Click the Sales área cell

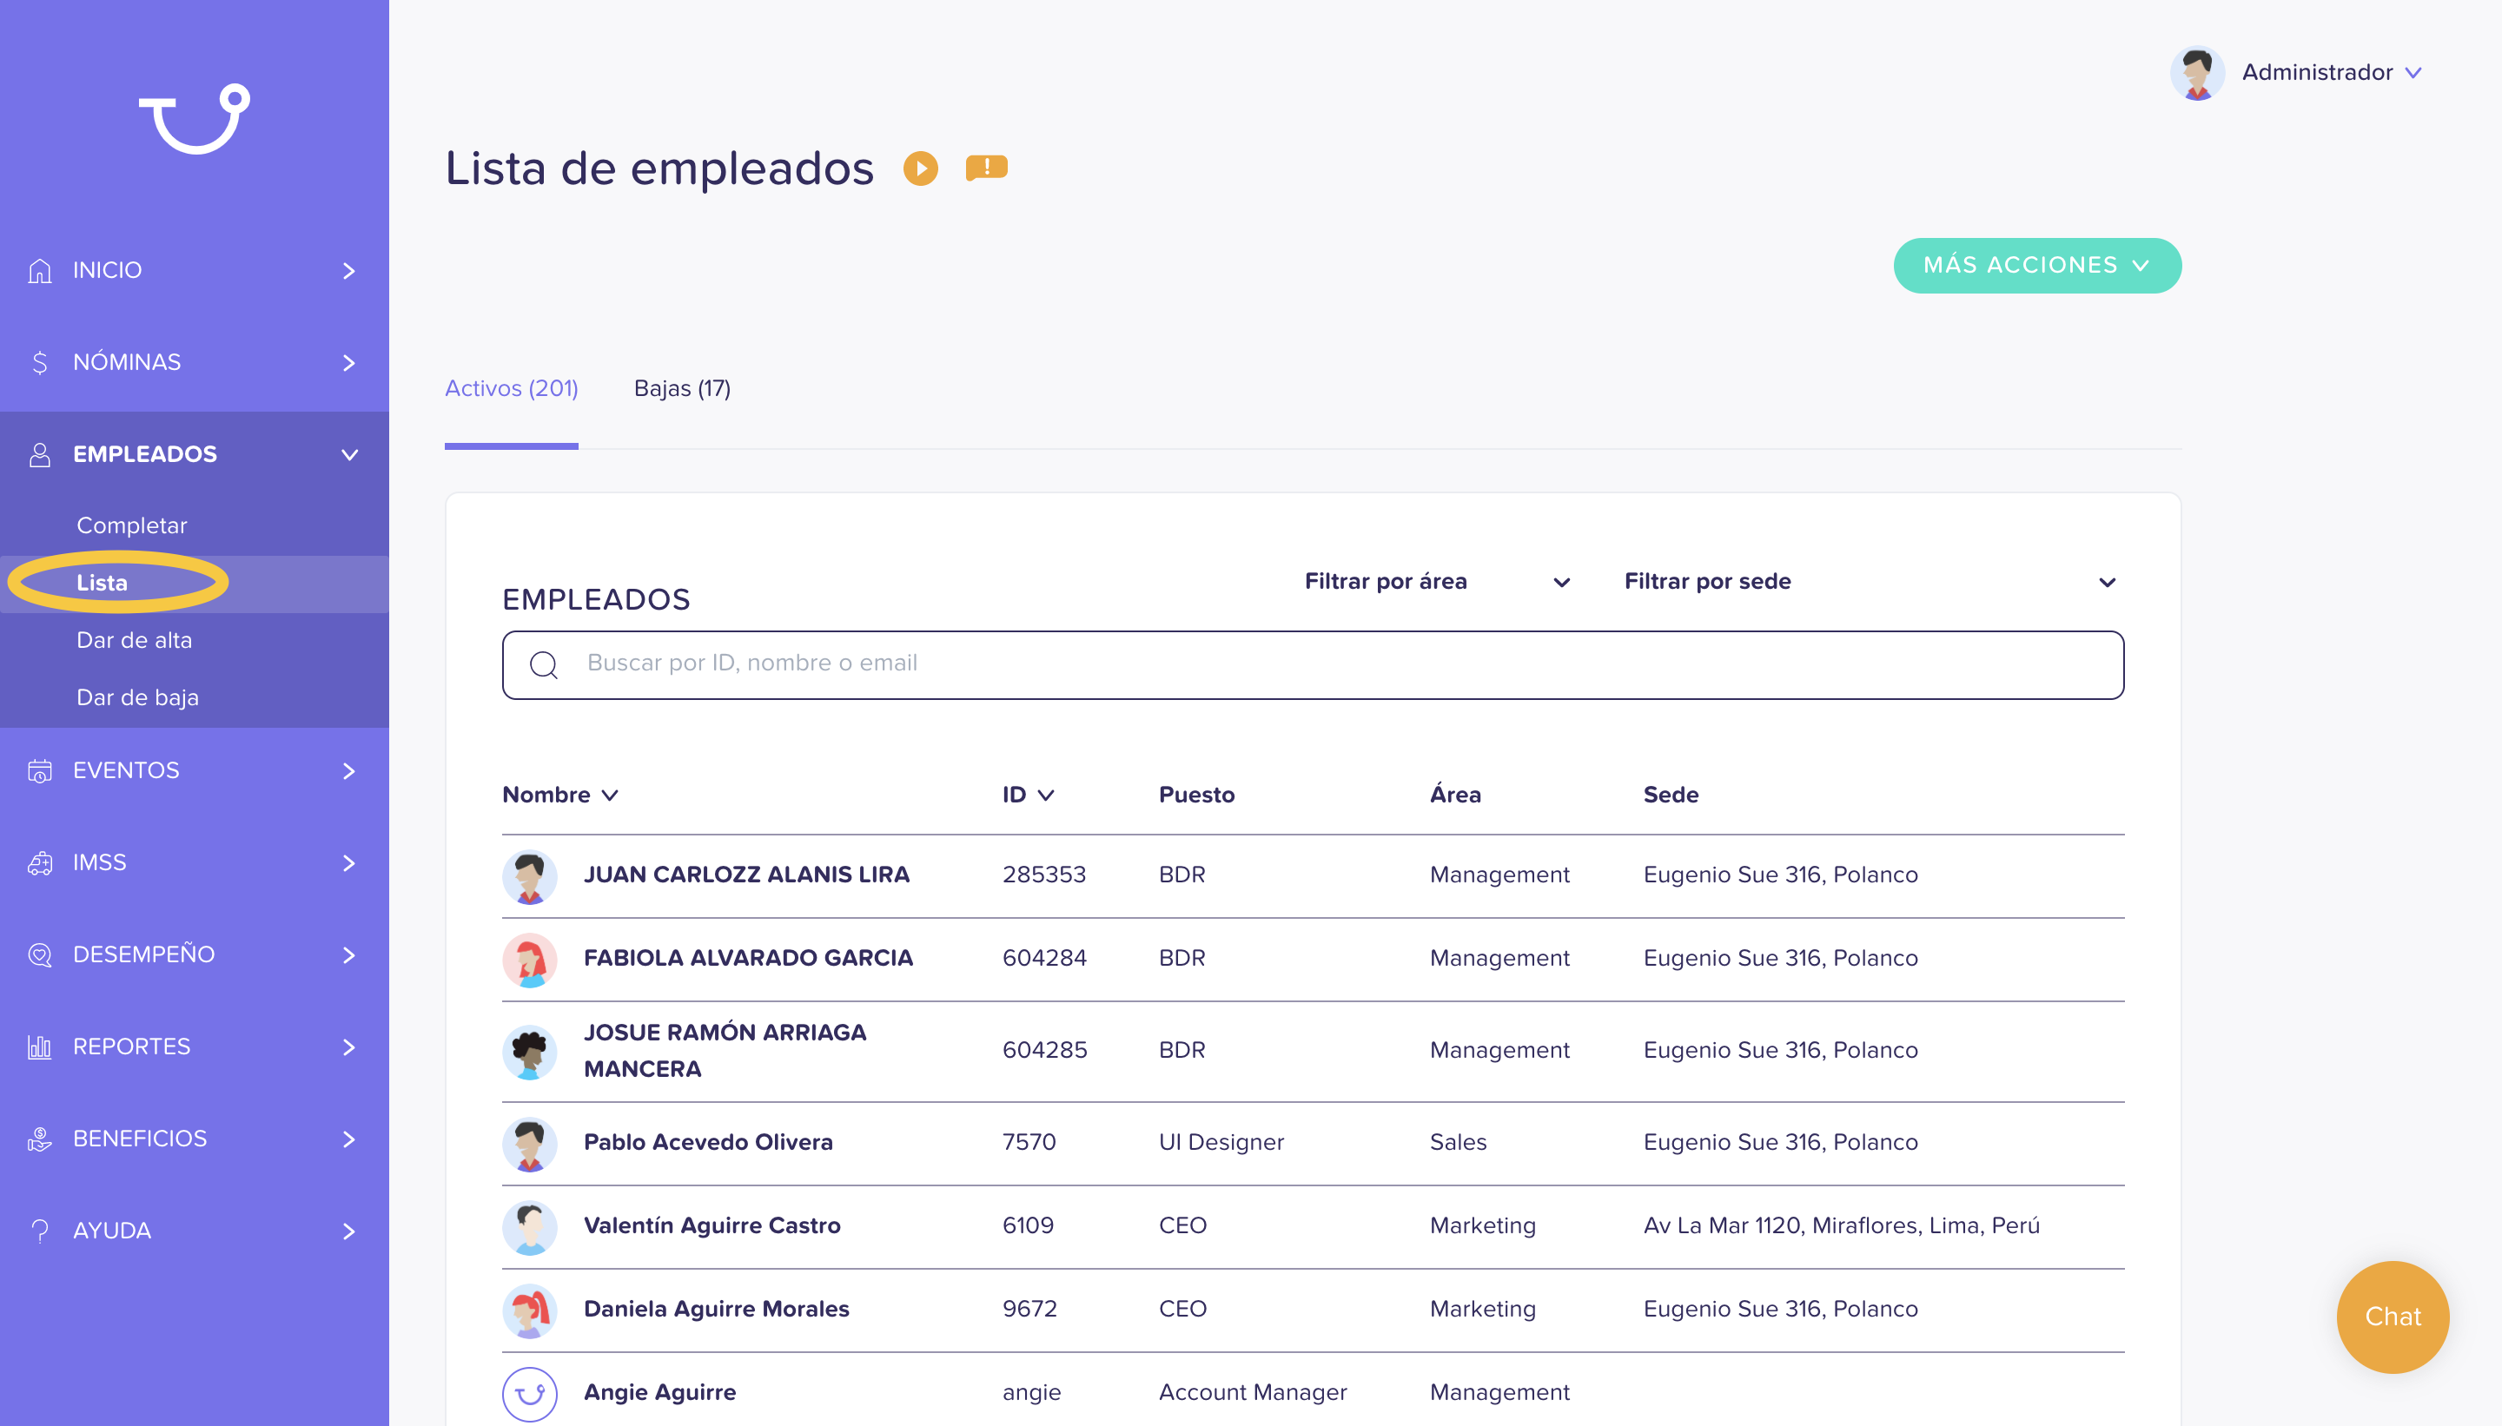tap(1458, 1142)
